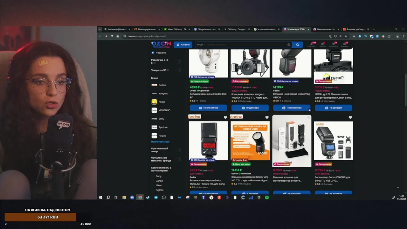Open Godox TT350S flash product image
The image size is (407, 229).
coord(208,141)
